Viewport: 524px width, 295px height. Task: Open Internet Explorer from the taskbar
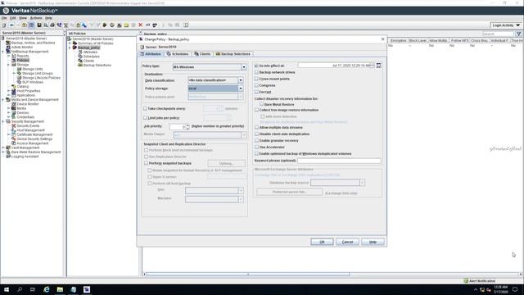coord(47,289)
